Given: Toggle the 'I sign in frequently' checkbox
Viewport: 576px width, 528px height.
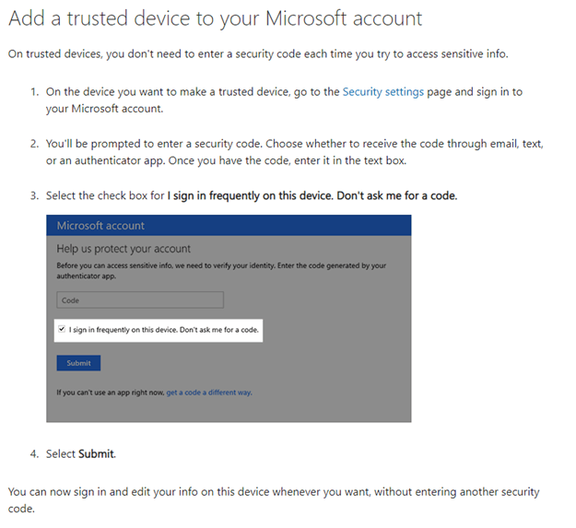Looking at the screenshot, I should coord(62,329).
